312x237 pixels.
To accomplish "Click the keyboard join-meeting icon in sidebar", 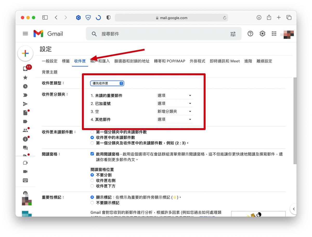I will pos(25,180).
